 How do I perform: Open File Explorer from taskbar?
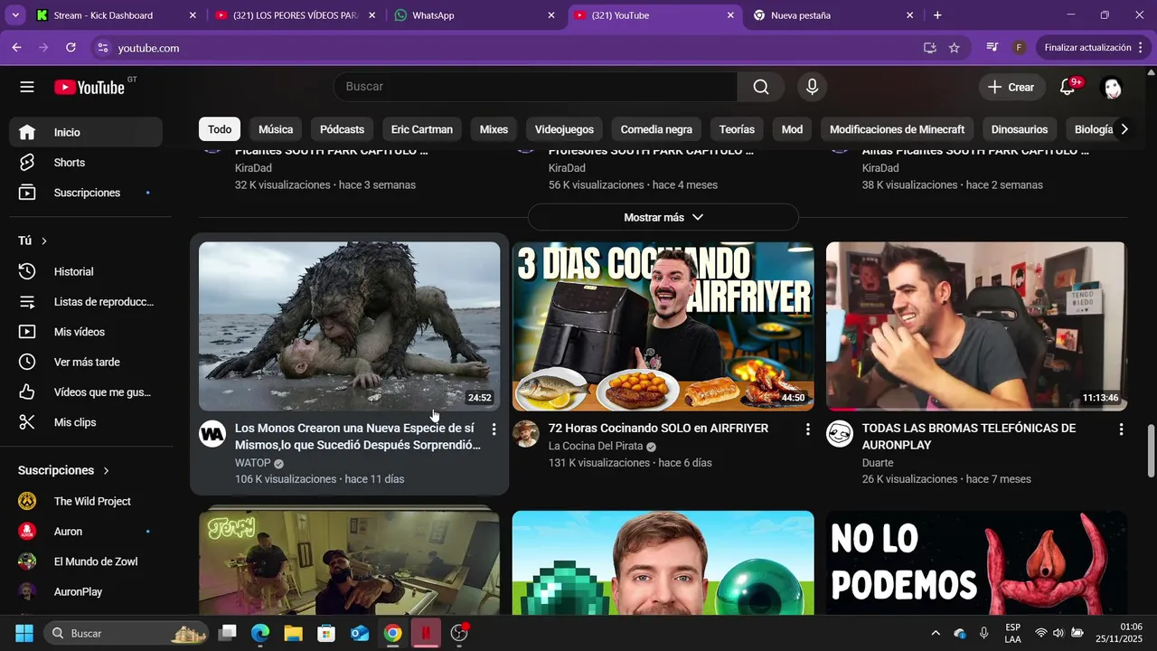[x=293, y=633]
